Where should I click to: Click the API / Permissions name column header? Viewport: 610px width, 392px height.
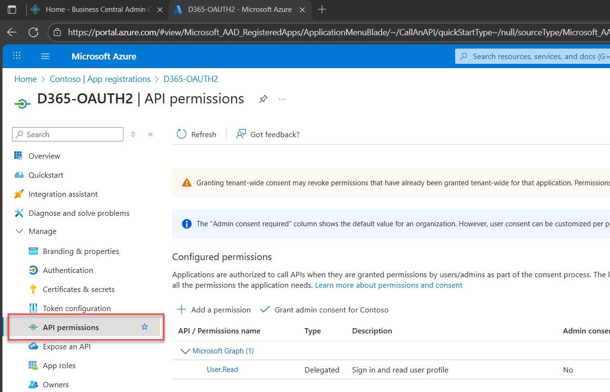click(x=219, y=331)
